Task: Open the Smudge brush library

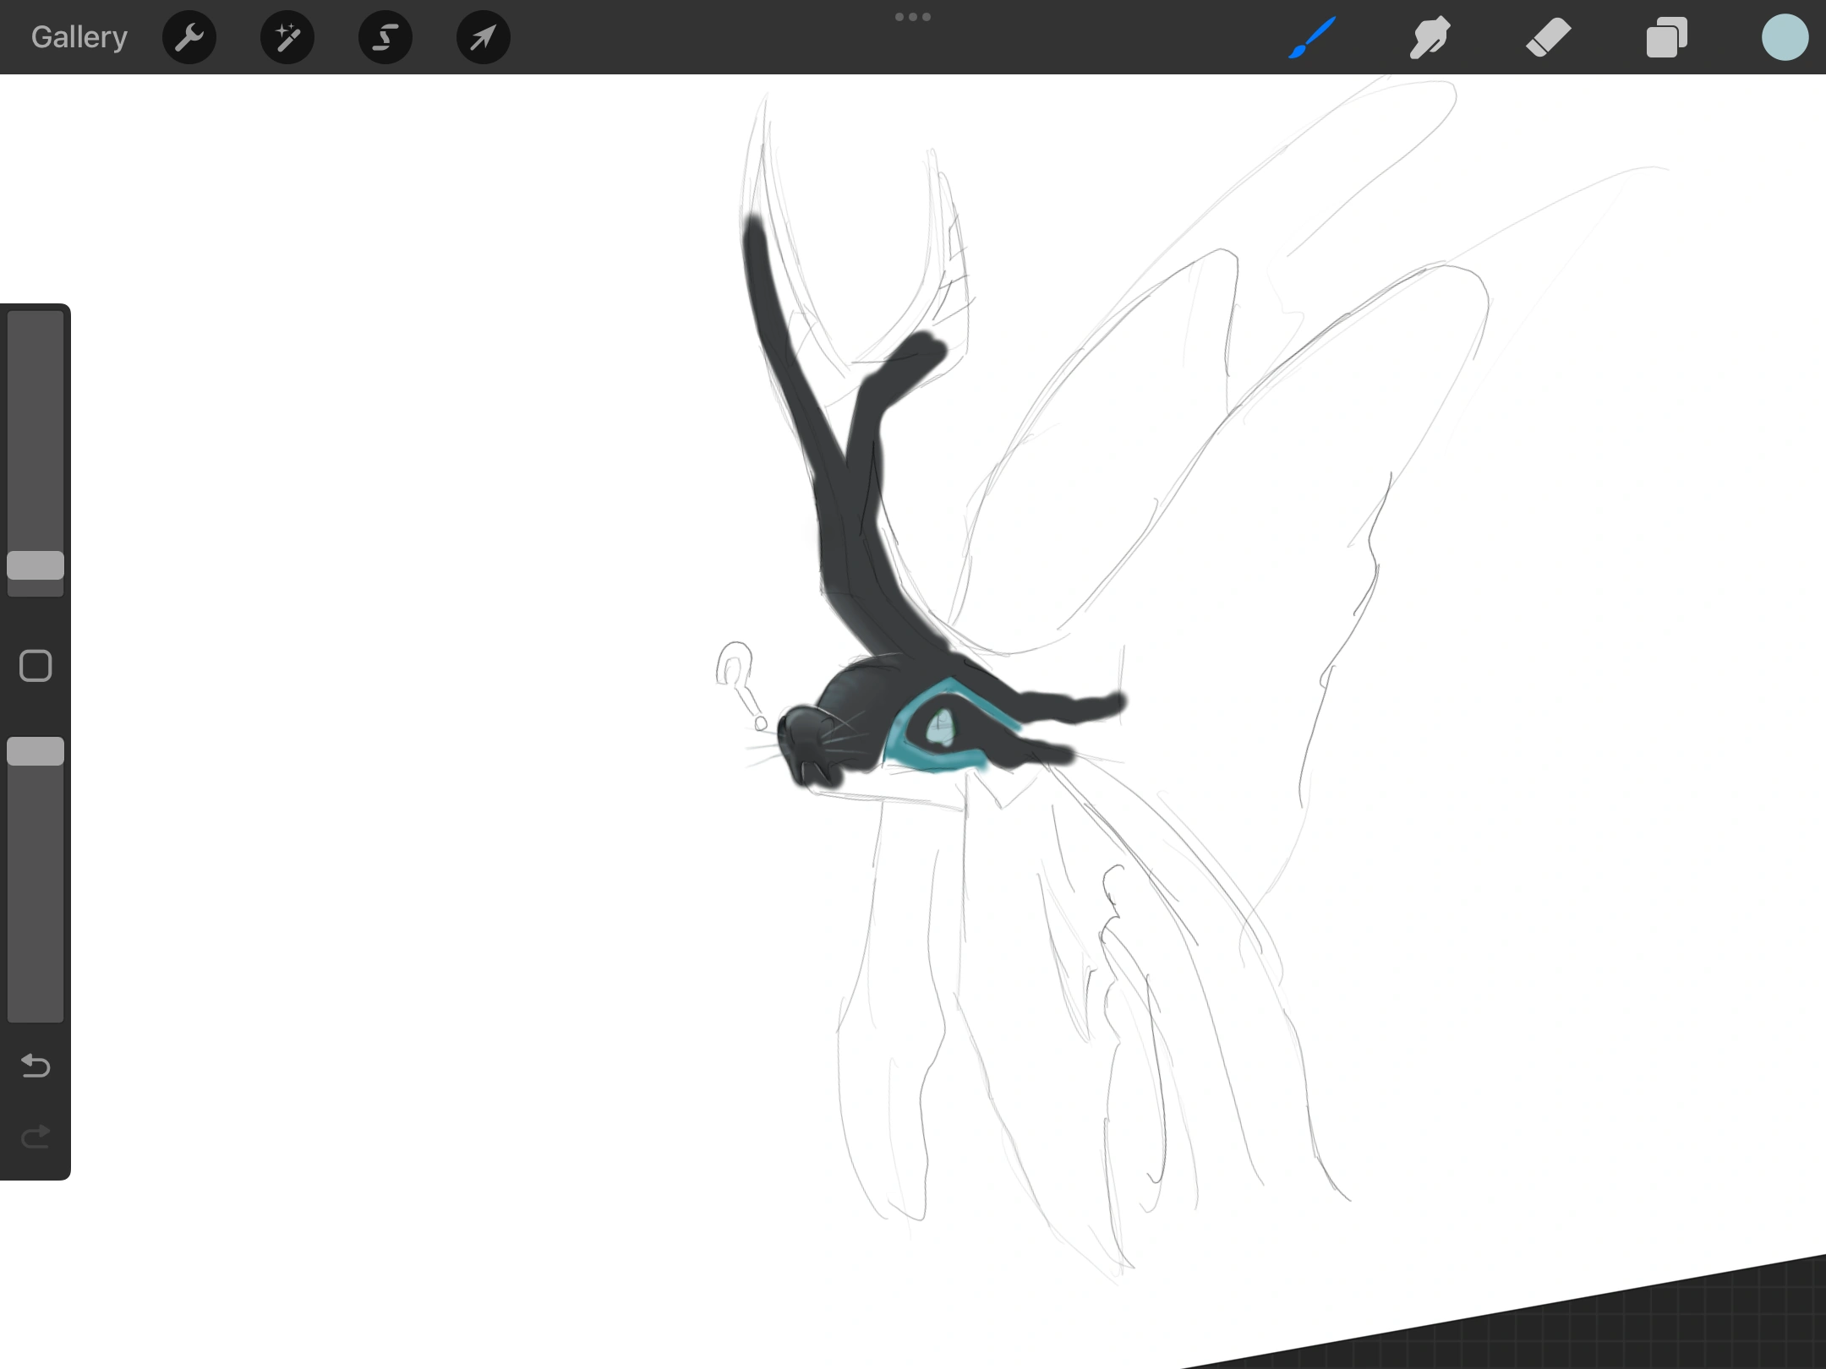Action: point(1430,36)
